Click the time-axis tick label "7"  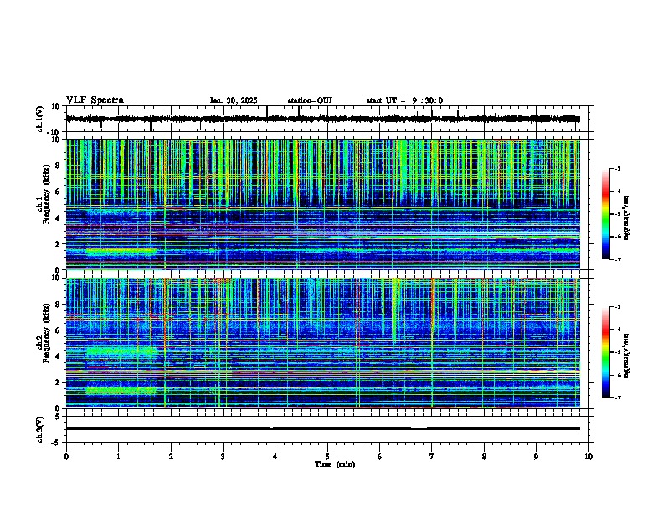click(x=432, y=457)
